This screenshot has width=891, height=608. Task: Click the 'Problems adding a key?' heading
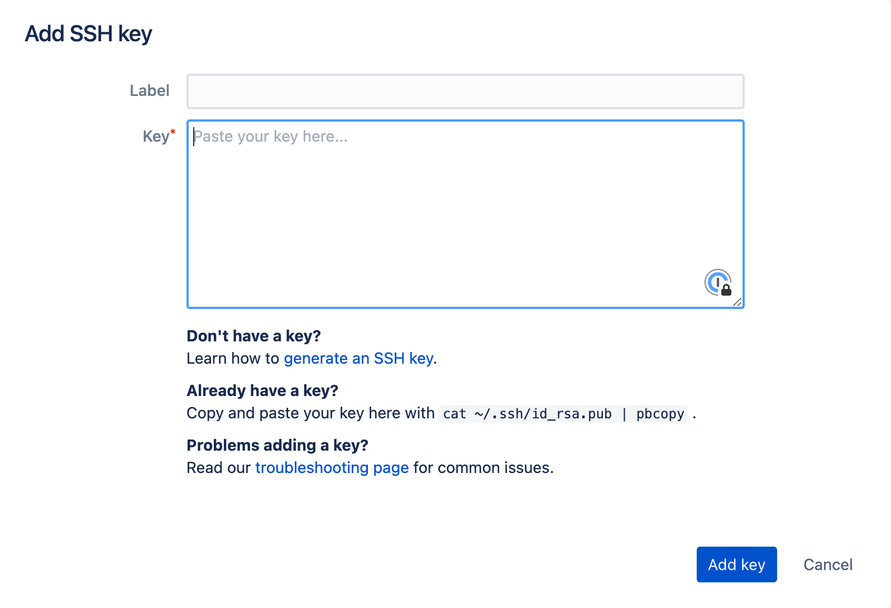(x=277, y=445)
